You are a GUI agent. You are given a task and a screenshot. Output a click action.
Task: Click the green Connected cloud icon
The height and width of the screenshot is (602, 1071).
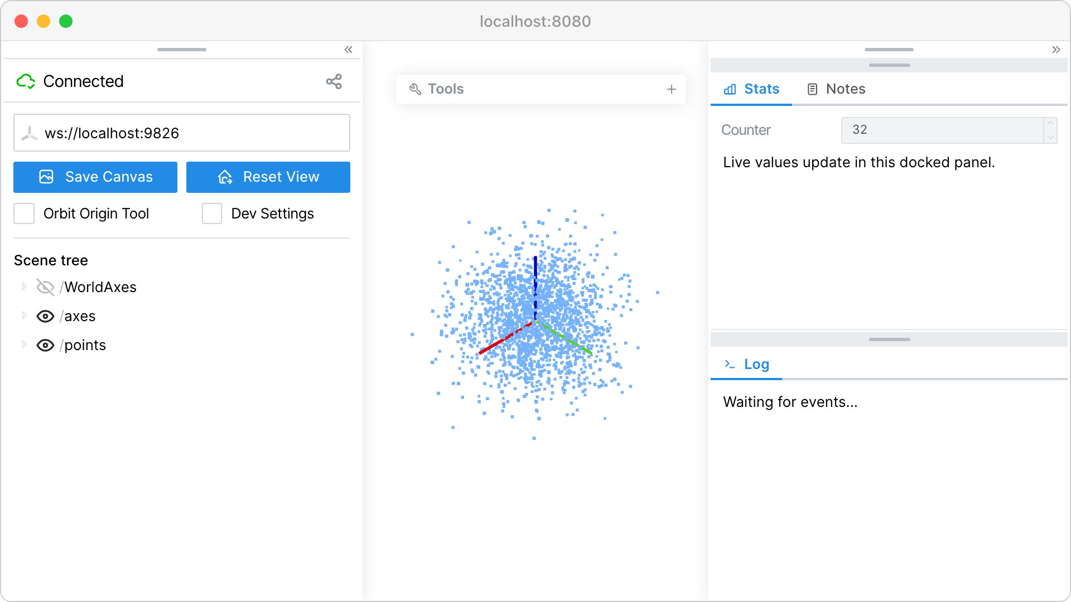(x=26, y=81)
